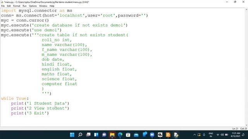Click the 'Ln: 21' status bar entry
Screen dimensions: 248x139
pyautogui.click(x=235, y=129)
